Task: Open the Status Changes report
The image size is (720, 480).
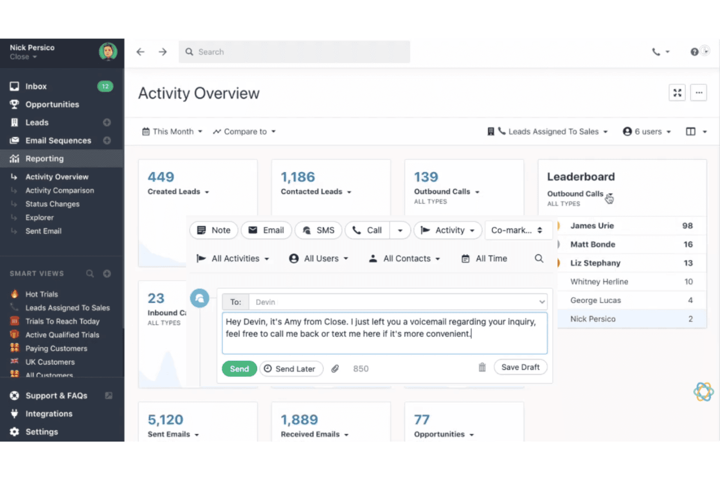Action: [x=53, y=204]
